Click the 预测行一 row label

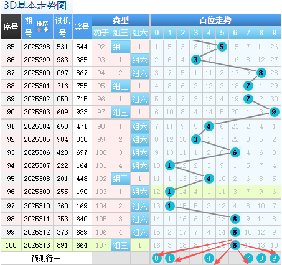click(x=46, y=258)
